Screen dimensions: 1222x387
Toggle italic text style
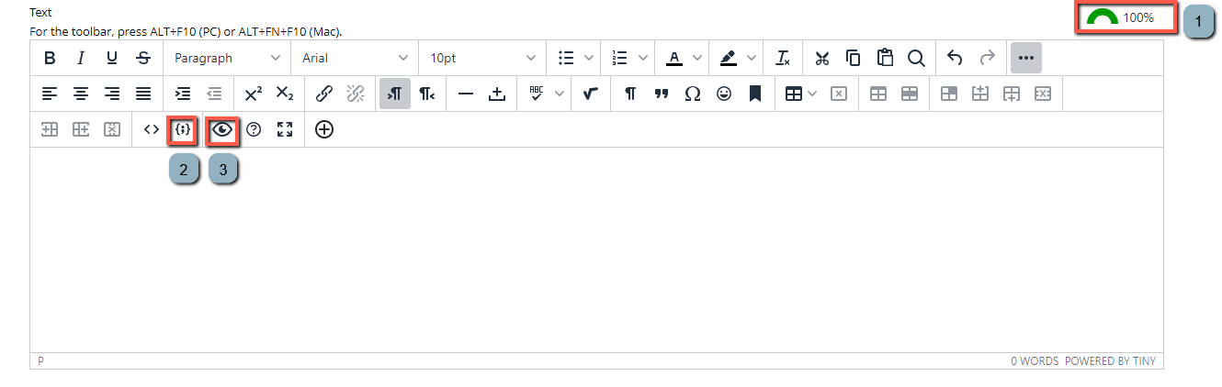(81, 58)
